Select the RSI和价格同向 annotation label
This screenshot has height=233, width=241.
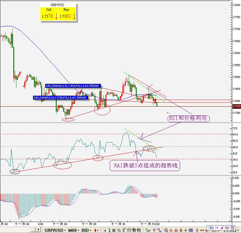click(x=189, y=118)
